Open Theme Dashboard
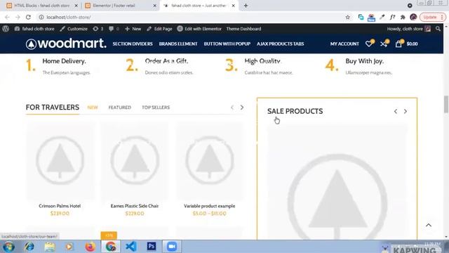Screen dimensions: 449x253 pyautogui.click(x=243, y=29)
